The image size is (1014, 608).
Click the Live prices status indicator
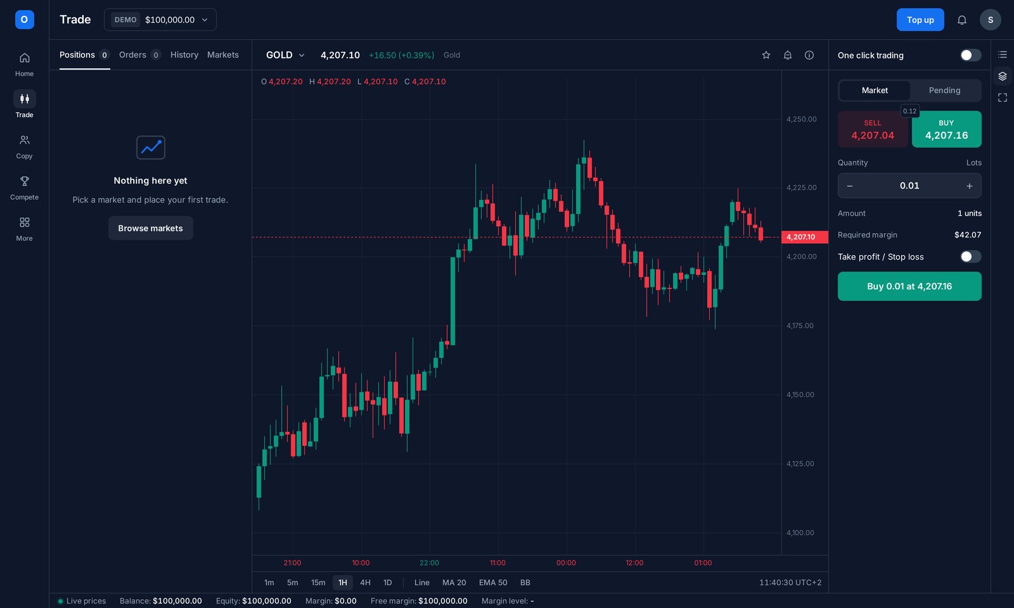[x=82, y=601]
